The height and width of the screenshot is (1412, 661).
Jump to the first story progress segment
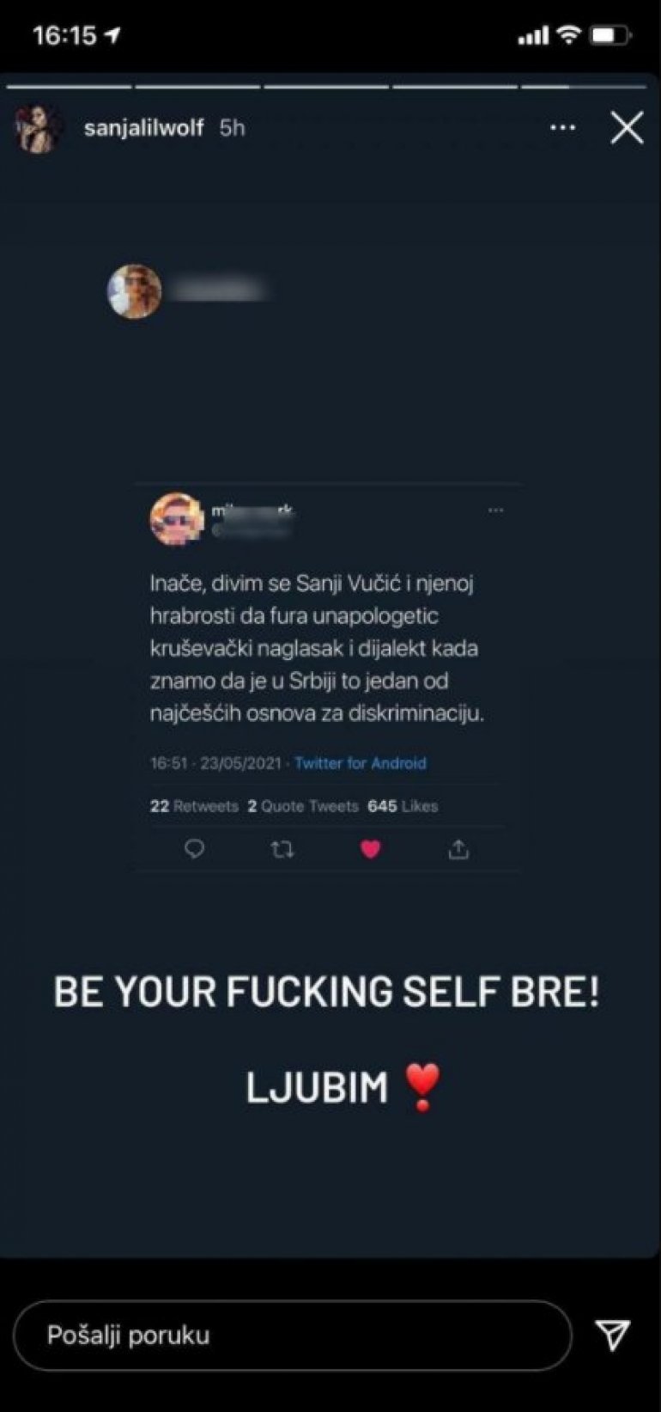(70, 86)
